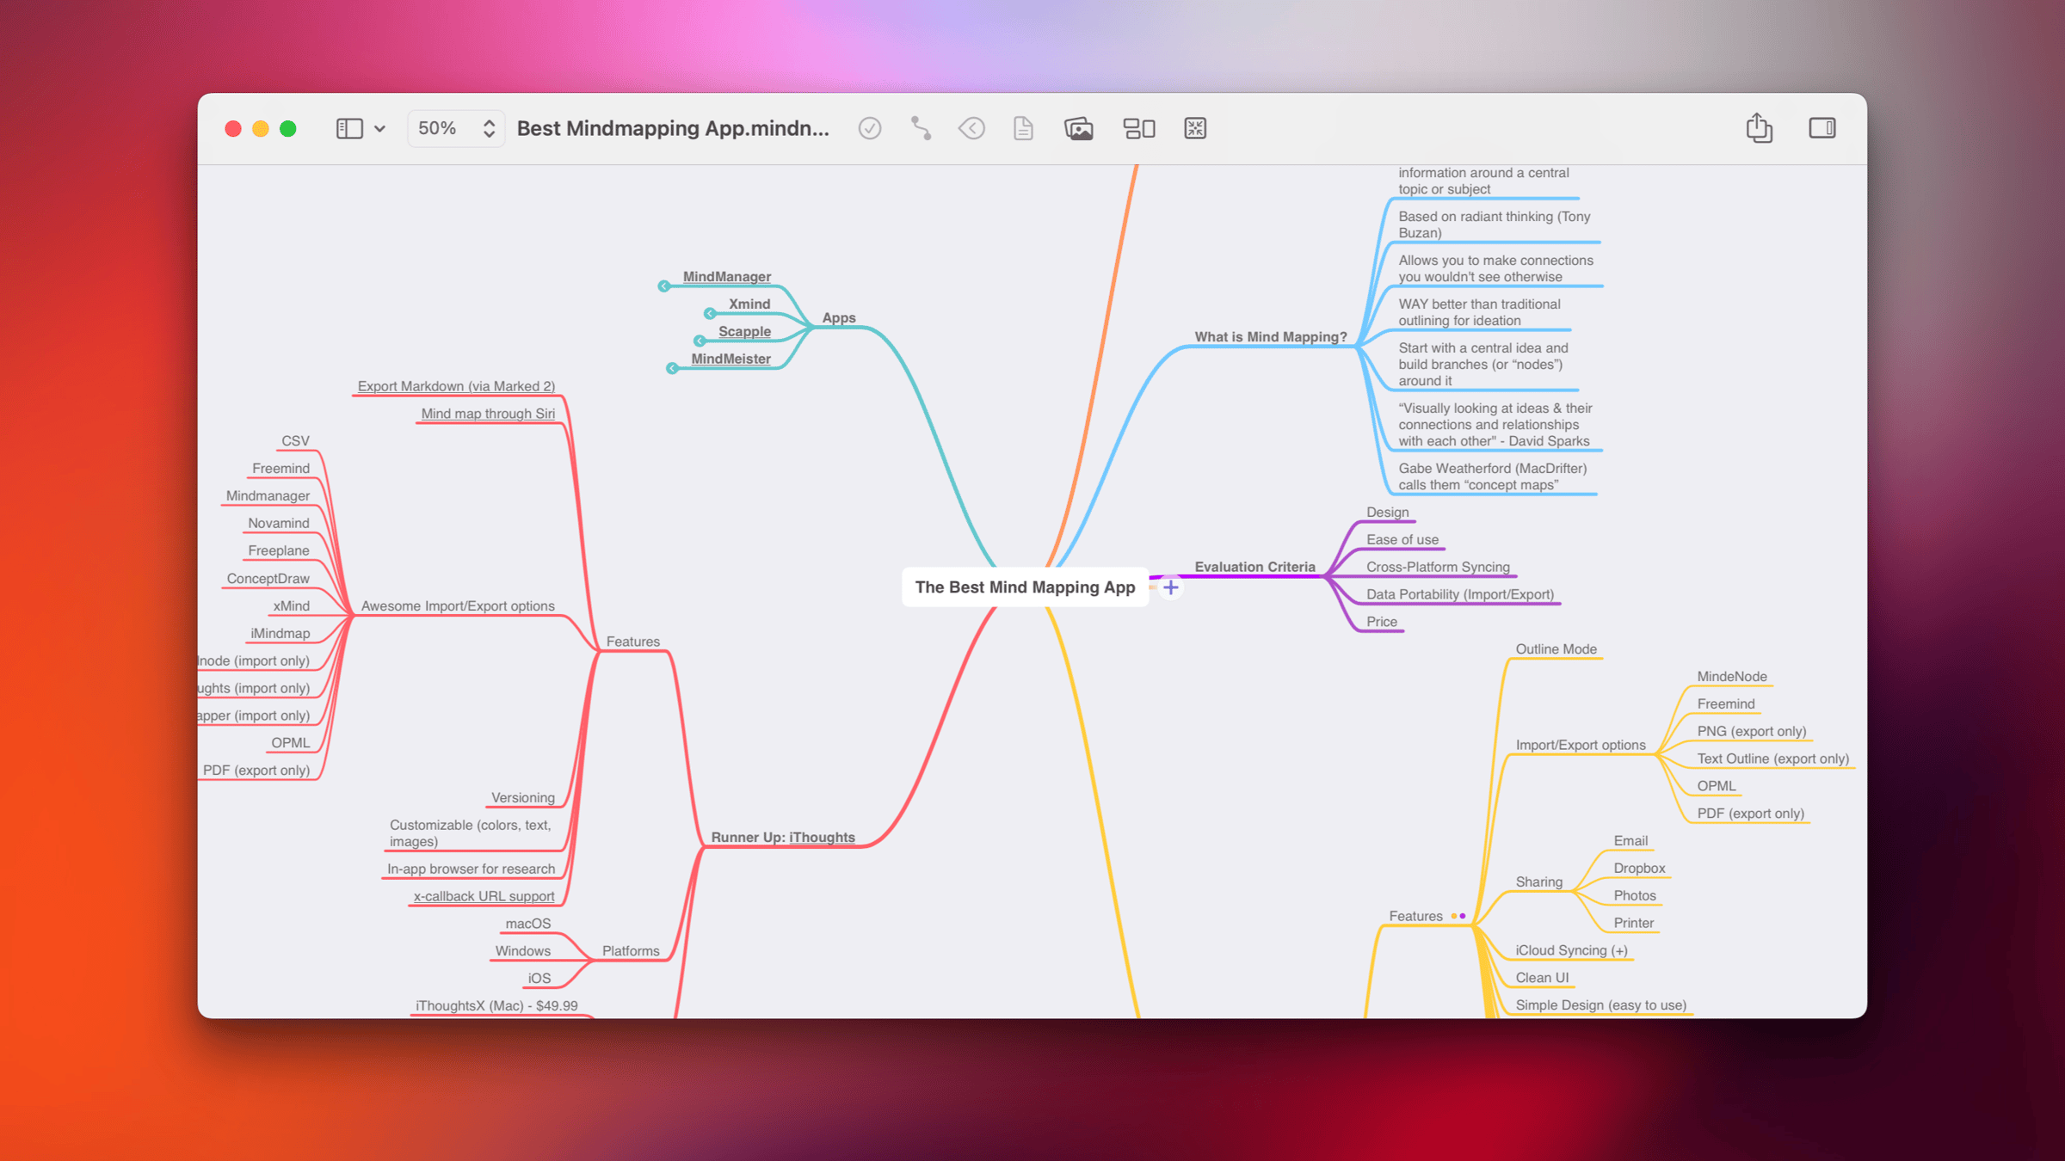Expand the collapsed MindManager node
This screenshot has height=1161, width=2065.
(x=663, y=286)
